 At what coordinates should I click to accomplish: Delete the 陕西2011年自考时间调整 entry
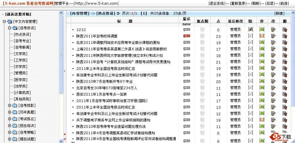coord(285,36)
